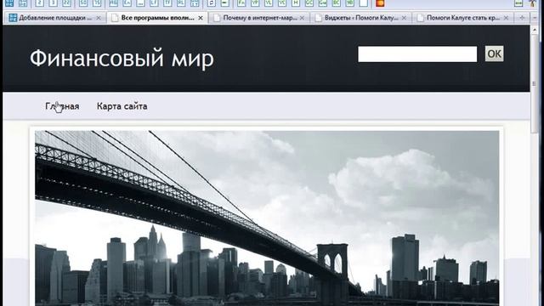Open the tab list dropdown arrow
The width and height of the screenshot is (544, 306).
535,18
